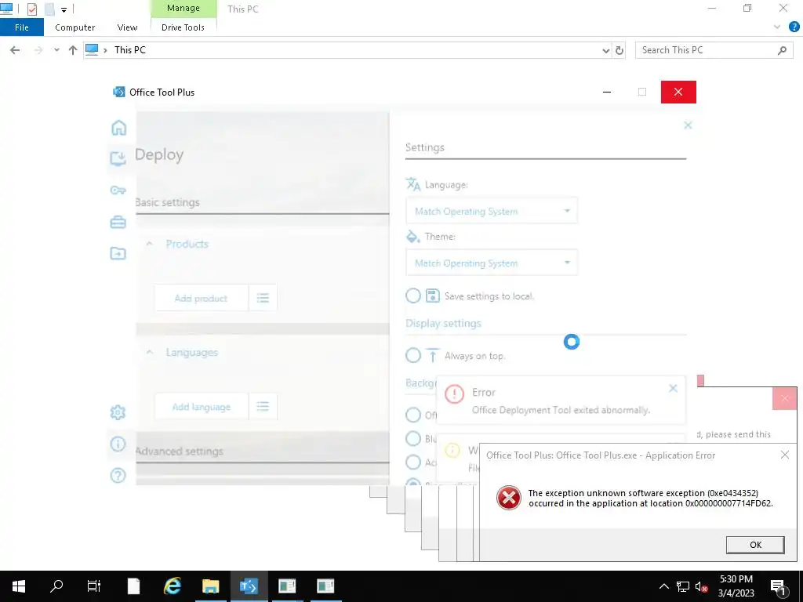The height and width of the screenshot is (602, 803).
Task: Click OK in the Application Error dialog
Action: [x=755, y=545]
